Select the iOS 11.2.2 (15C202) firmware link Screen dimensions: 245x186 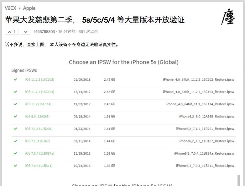pos(39,79)
